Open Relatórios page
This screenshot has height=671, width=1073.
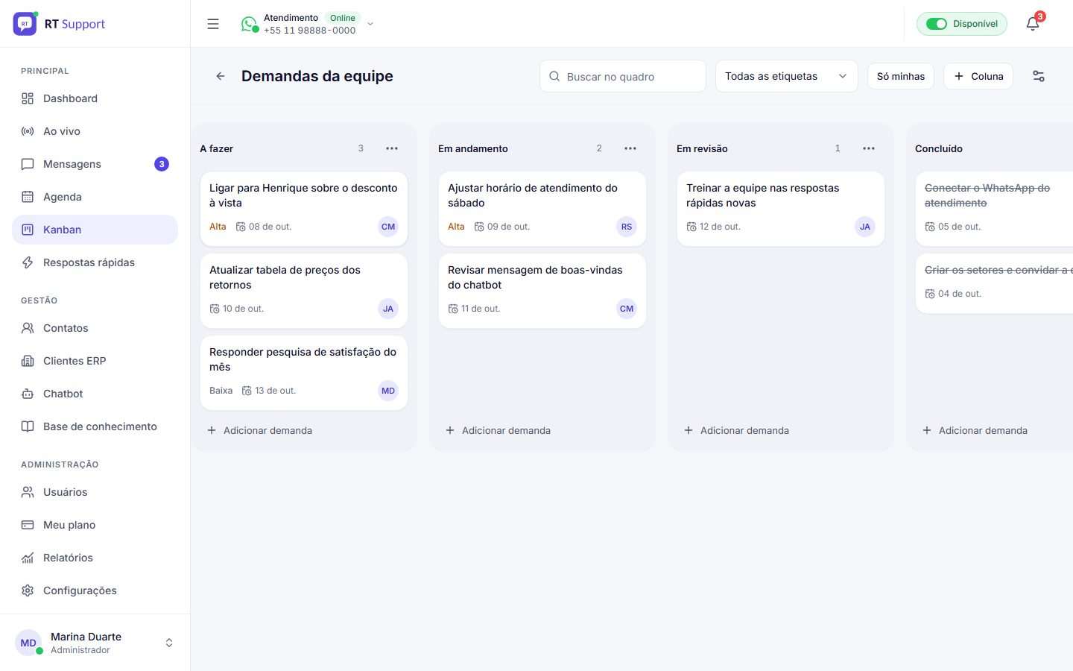pos(95,558)
